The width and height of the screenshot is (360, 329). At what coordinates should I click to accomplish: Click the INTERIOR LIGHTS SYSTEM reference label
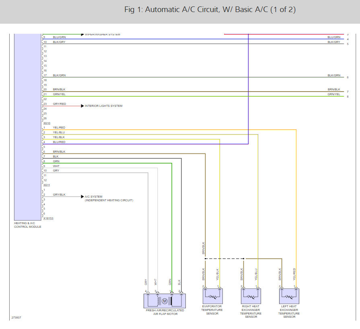point(103,106)
